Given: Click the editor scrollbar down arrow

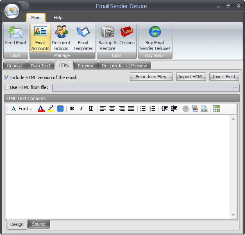Looking at the screenshot, I should tap(233, 215).
